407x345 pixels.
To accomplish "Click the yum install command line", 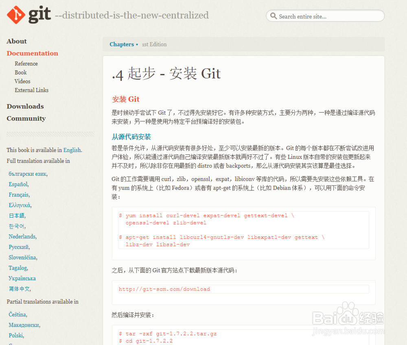I will click(x=207, y=216).
